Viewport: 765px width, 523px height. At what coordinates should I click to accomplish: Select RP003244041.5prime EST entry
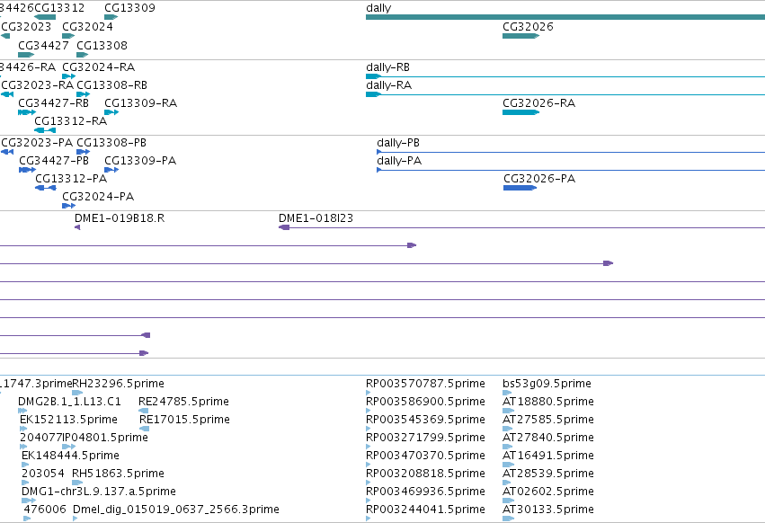tap(425, 510)
